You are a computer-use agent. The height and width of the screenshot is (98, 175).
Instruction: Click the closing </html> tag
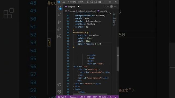coord(82,92)
